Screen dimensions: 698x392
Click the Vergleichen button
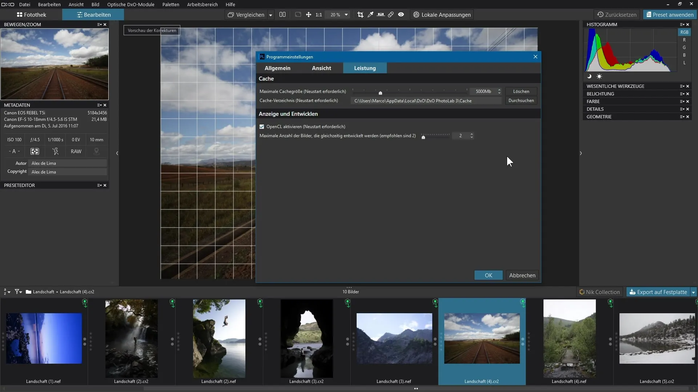(x=246, y=15)
